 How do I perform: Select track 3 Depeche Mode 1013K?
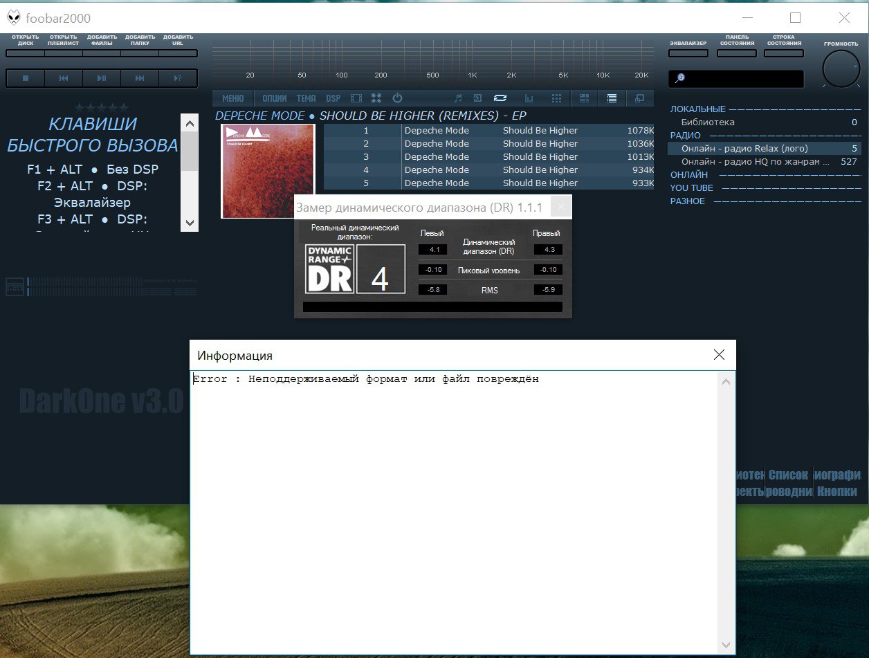click(x=489, y=157)
